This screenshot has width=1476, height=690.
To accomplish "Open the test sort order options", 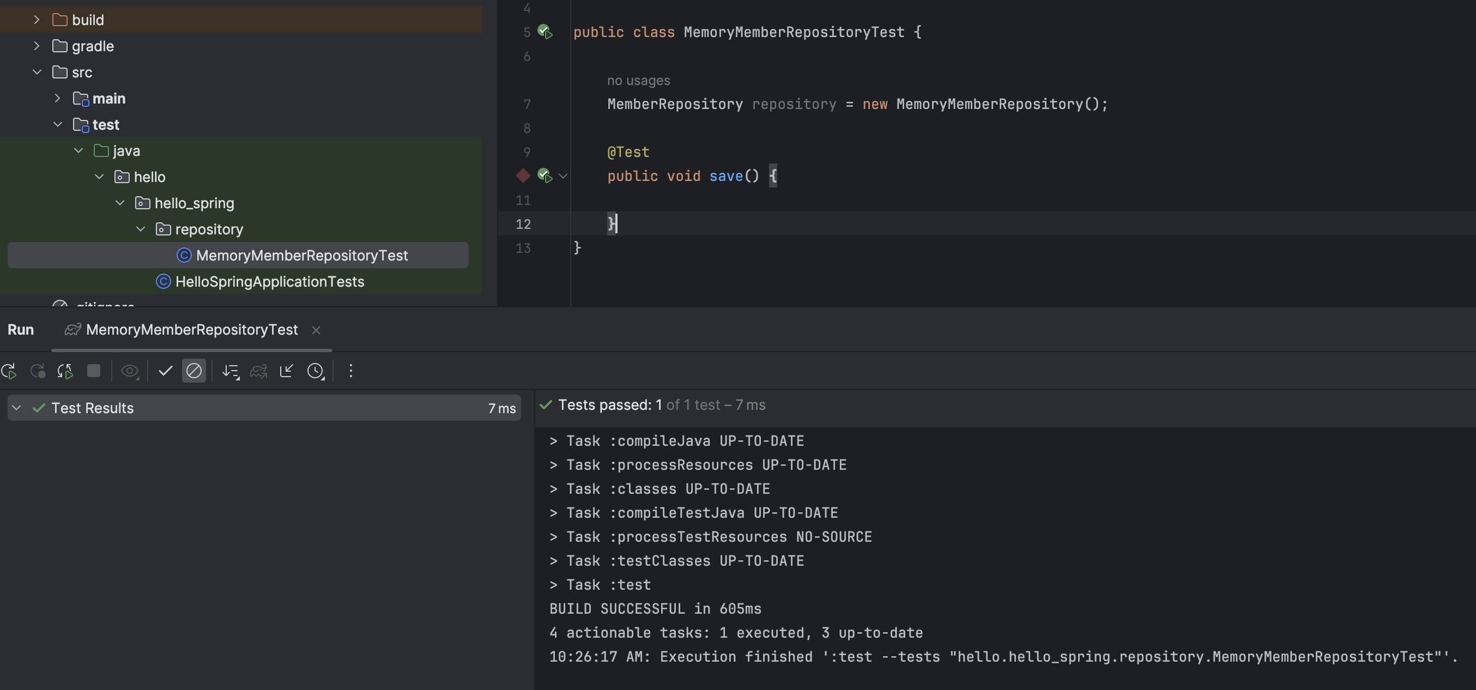I will [231, 371].
